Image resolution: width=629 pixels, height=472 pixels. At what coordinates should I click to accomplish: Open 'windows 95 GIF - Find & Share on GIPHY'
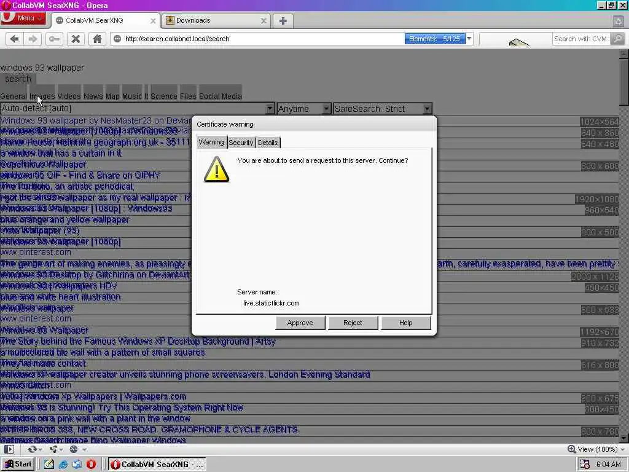click(x=80, y=175)
